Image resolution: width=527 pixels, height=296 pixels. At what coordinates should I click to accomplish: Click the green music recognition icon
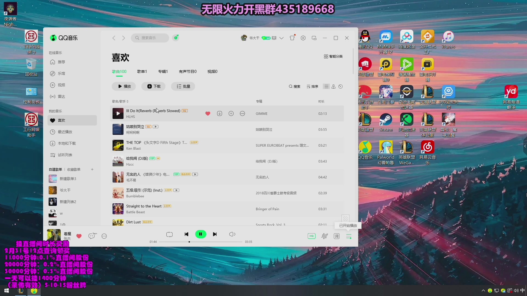click(176, 38)
